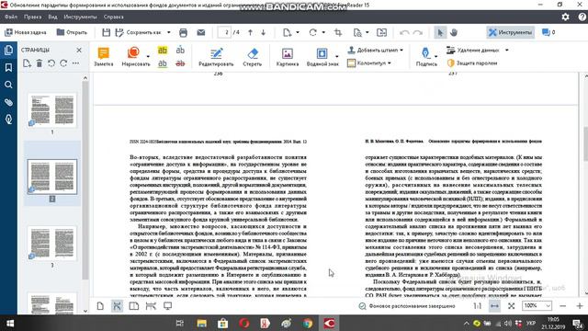Open the search sidebar panel

click(8, 85)
